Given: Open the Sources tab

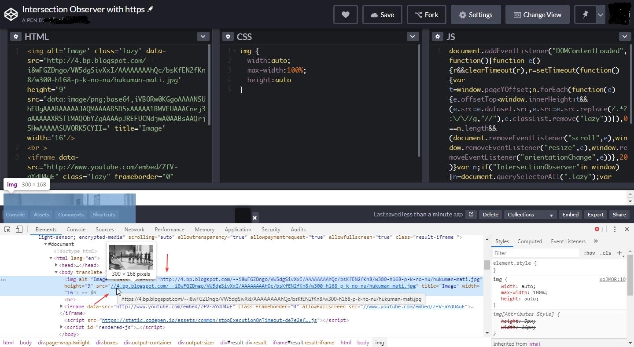Looking at the screenshot, I should click(105, 230).
